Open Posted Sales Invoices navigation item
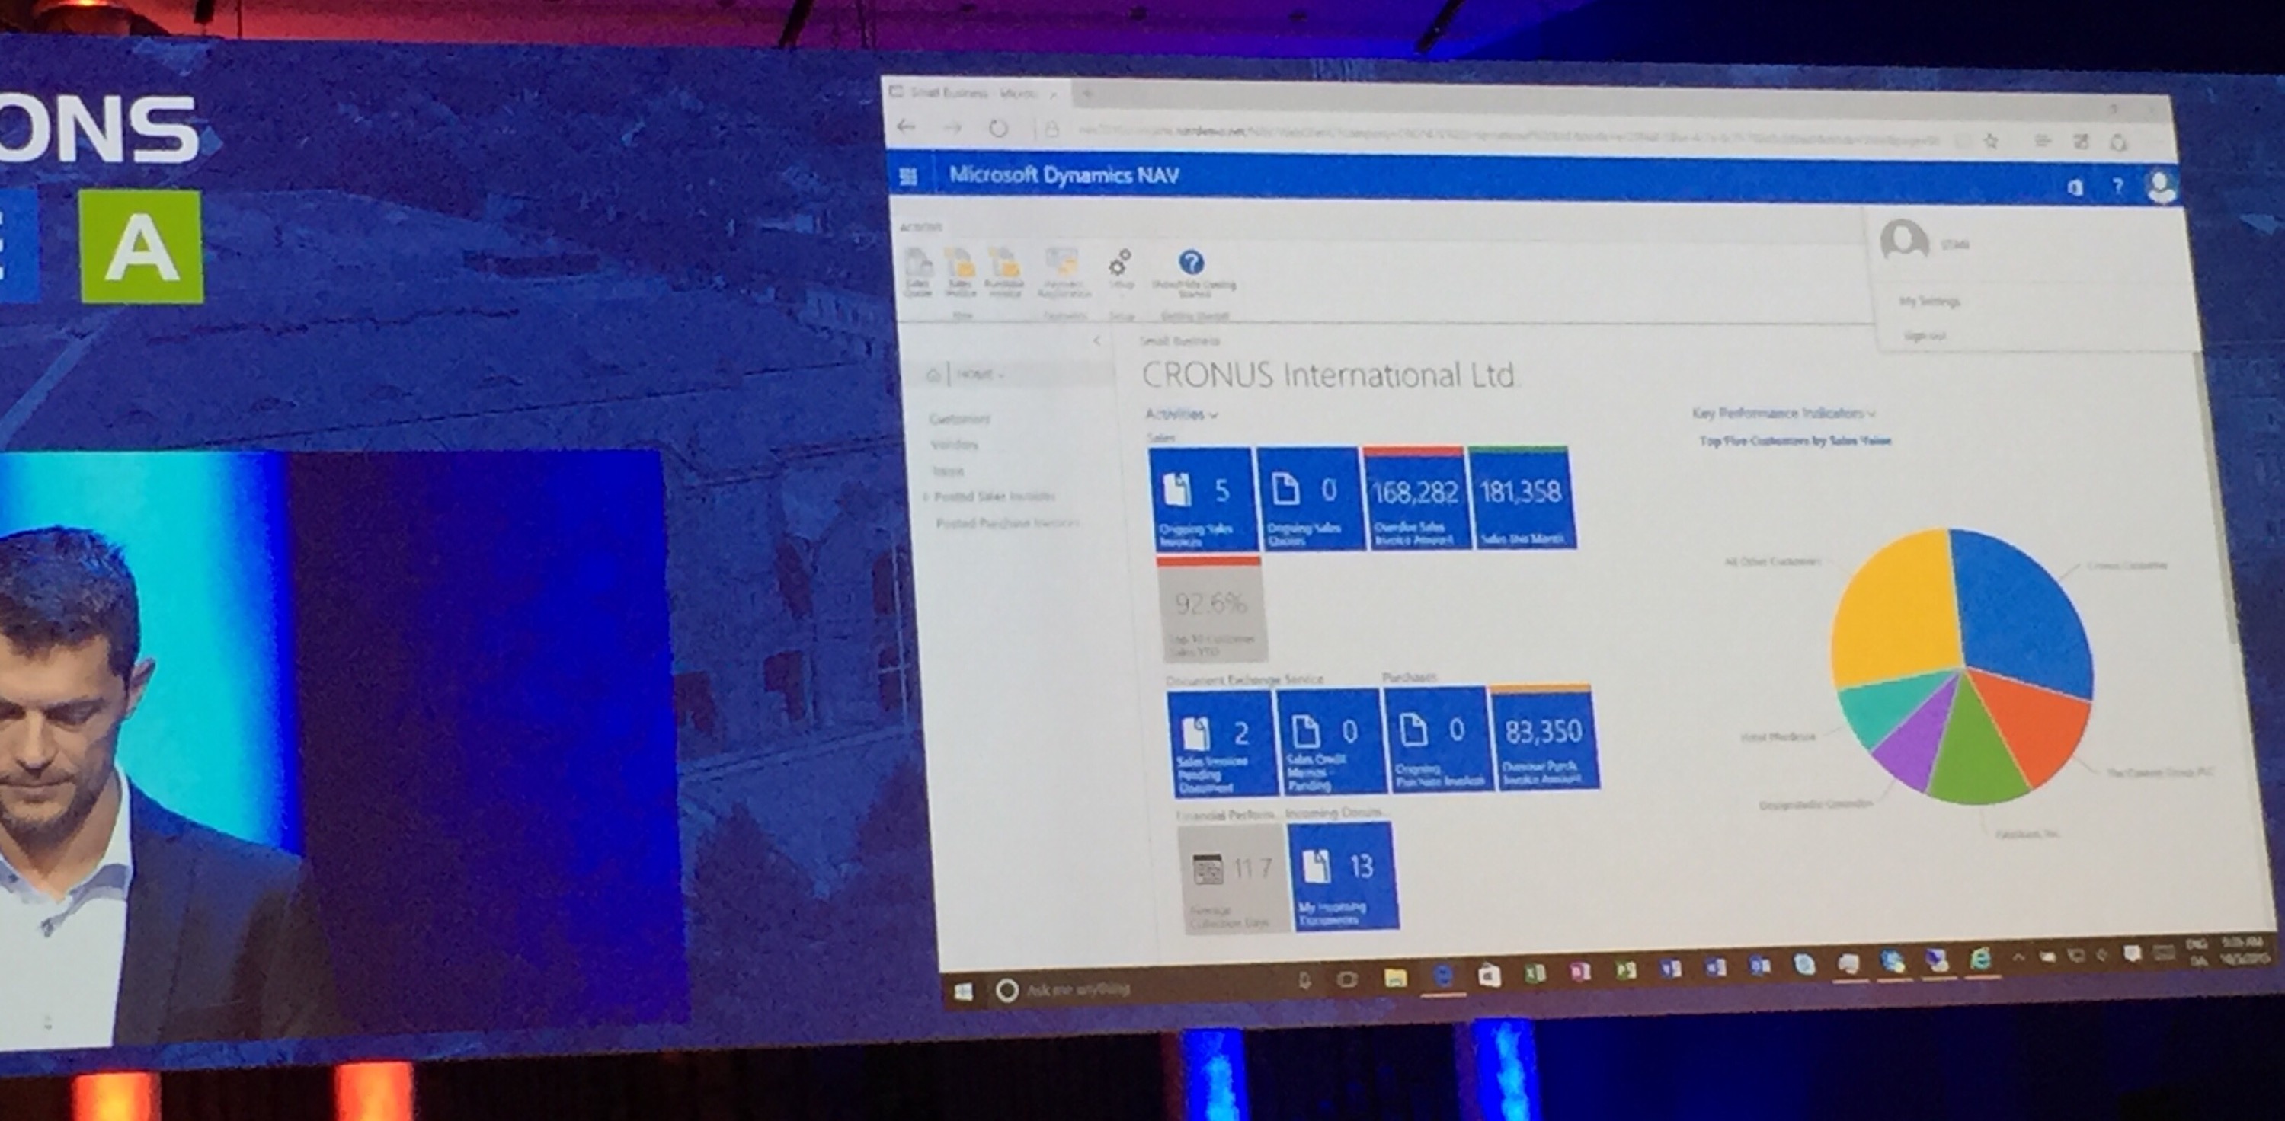The width and height of the screenshot is (2285, 1121). coord(994,497)
